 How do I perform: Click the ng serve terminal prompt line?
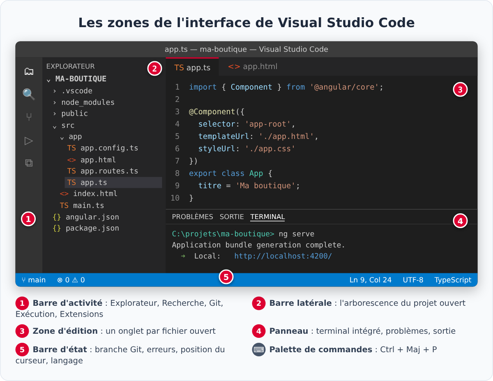243,234
